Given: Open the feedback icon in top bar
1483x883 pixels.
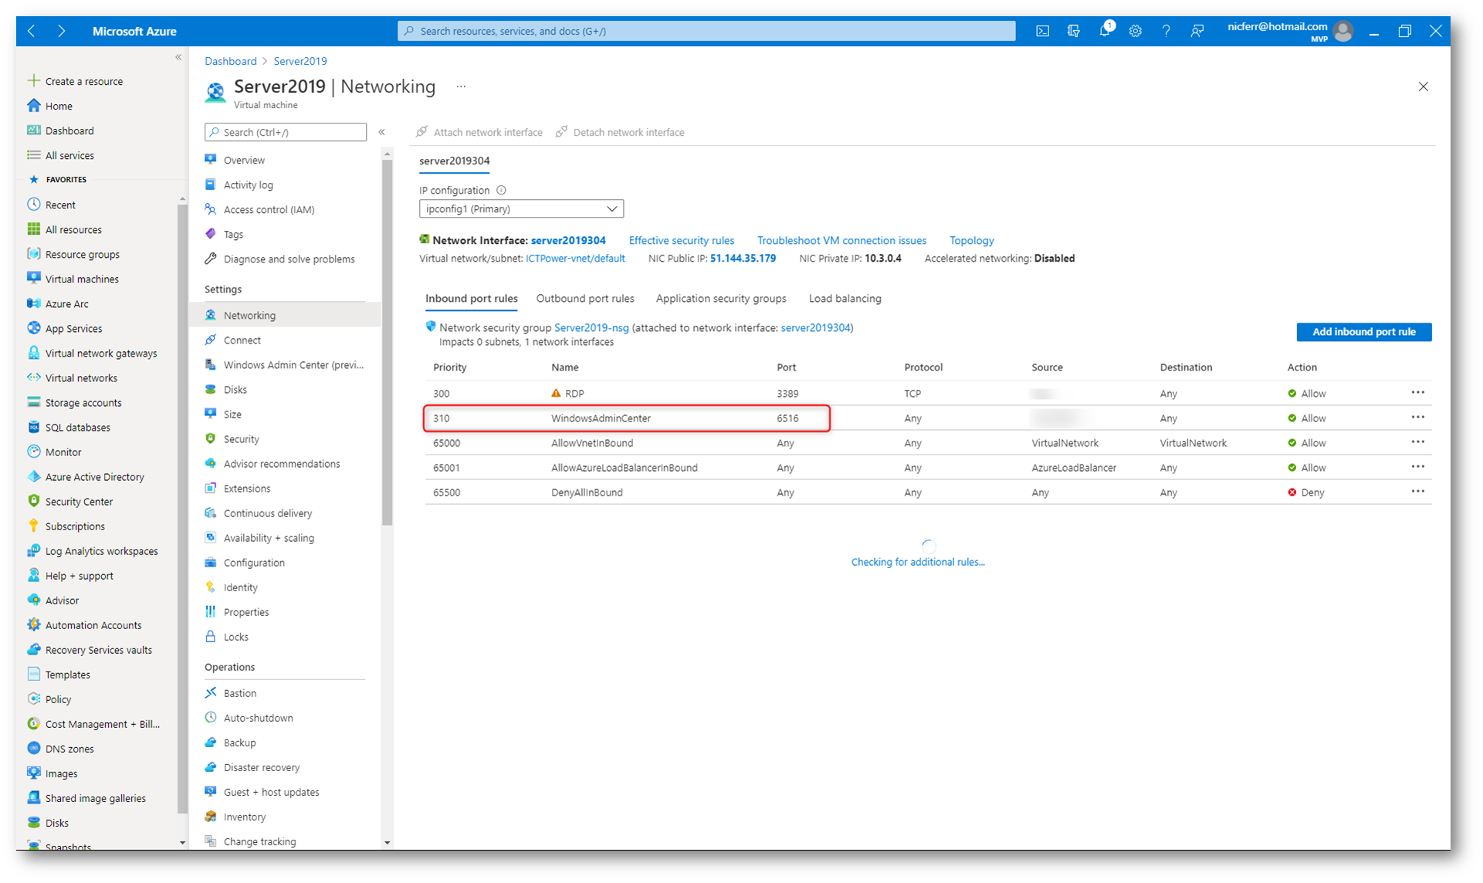Looking at the screenshot, I should 1197,31.
